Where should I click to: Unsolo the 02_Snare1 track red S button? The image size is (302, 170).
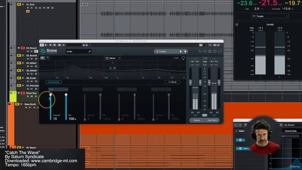(23, 48)
